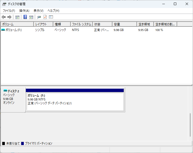This screenshot has height=153, width=193.
Task: Maximize the ディスクの管理 window
Action: coord(175,4)
